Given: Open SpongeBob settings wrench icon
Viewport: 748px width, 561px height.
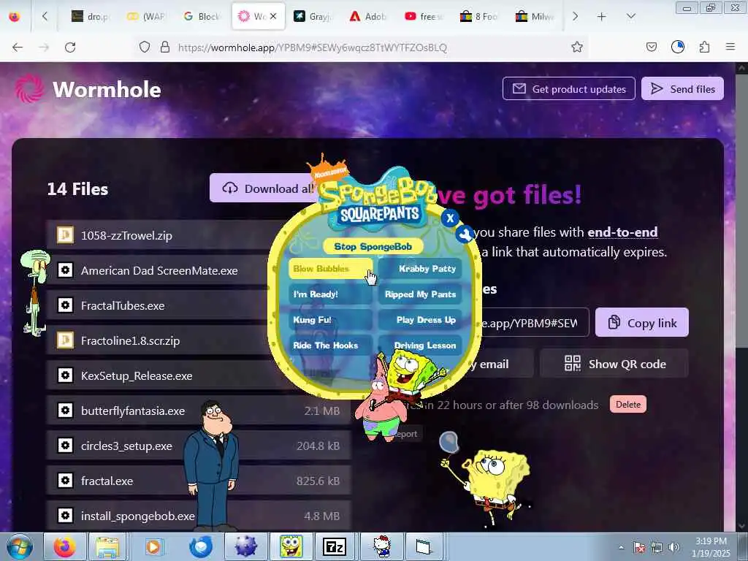Looking at the screenshot, I should [x=464, y=234].
